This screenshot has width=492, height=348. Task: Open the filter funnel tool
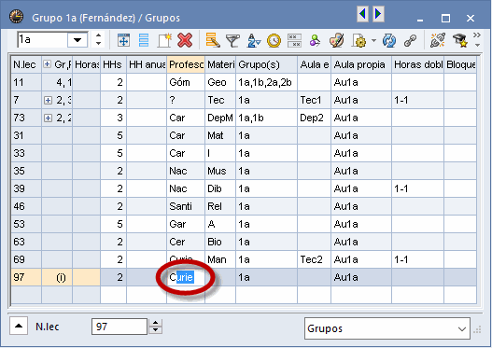point(232,41)
